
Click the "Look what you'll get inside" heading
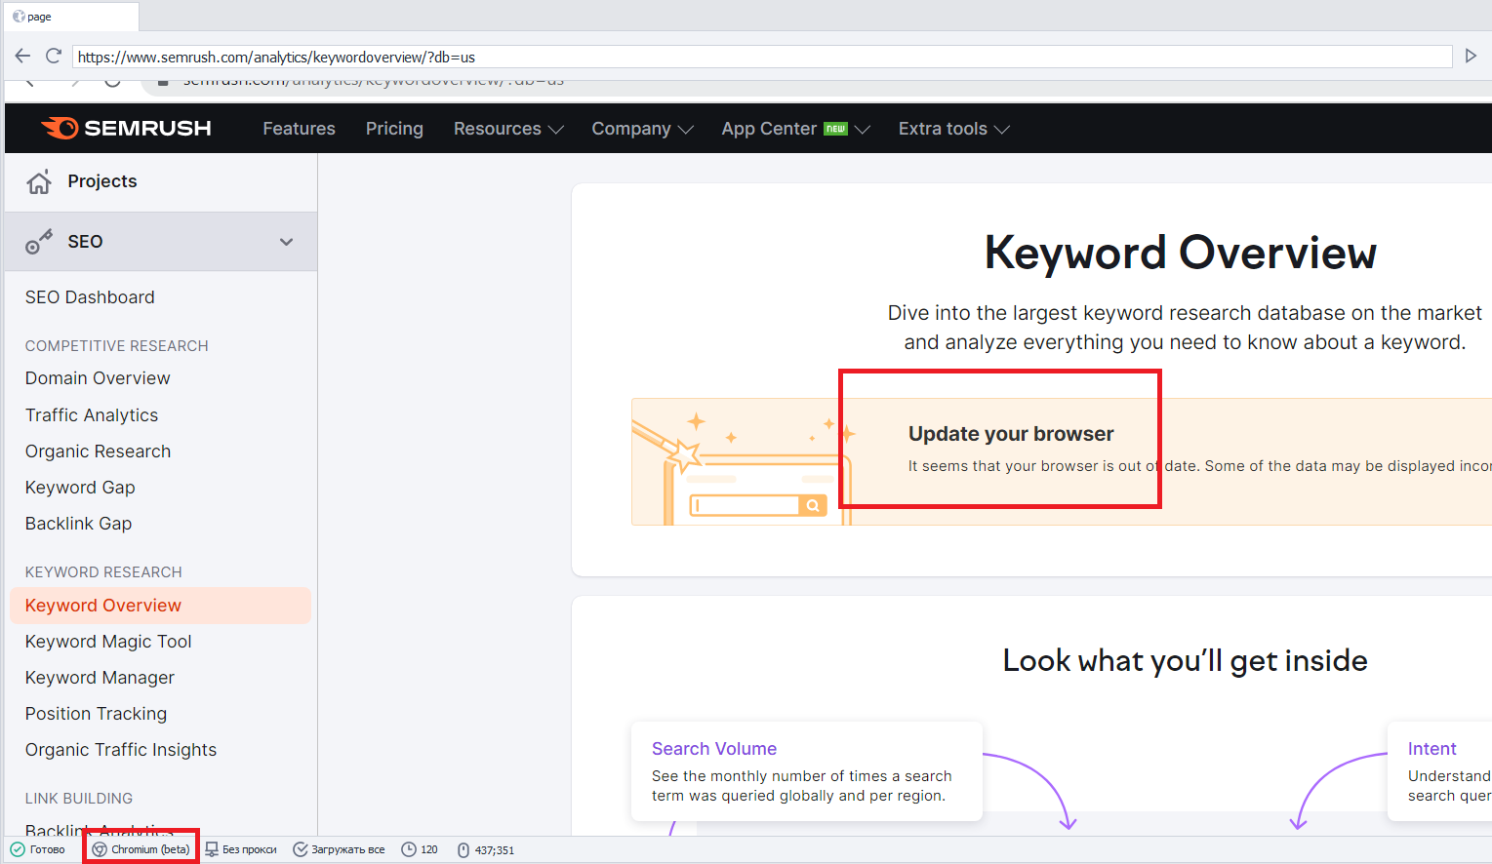click(1185, 661)
